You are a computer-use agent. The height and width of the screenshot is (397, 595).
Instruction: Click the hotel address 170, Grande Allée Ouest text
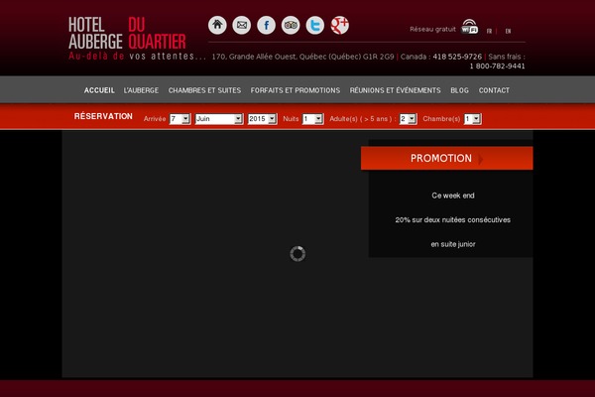coord(302,57)
